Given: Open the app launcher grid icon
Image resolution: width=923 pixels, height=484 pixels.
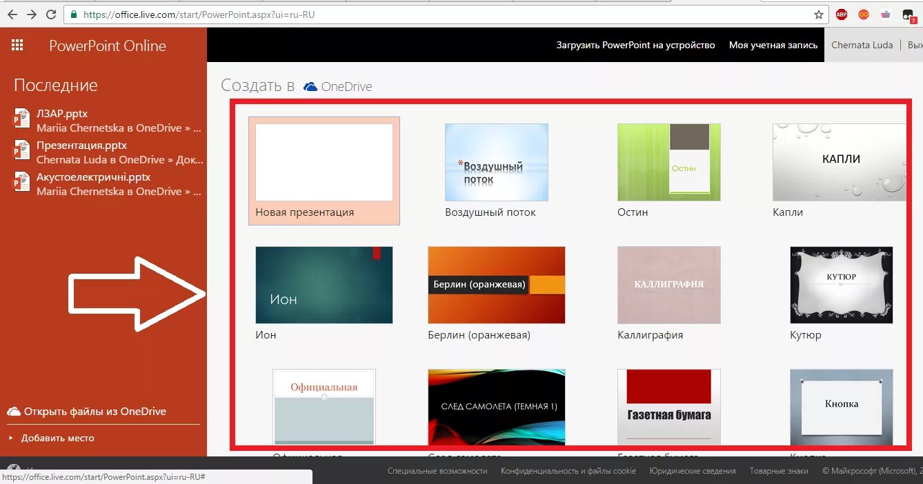Looking at the screenshot, I should [x=17, y=46].
